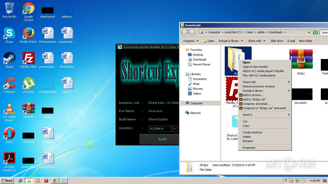Click the Windows Media Player taskbar icon
The height and width of the screenshot is (184, 328).
click(38, 181)
